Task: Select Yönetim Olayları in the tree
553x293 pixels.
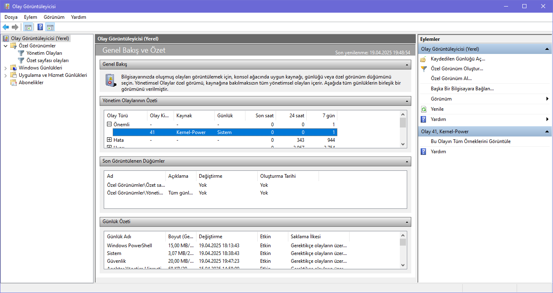Action: (x=44, y=53)
